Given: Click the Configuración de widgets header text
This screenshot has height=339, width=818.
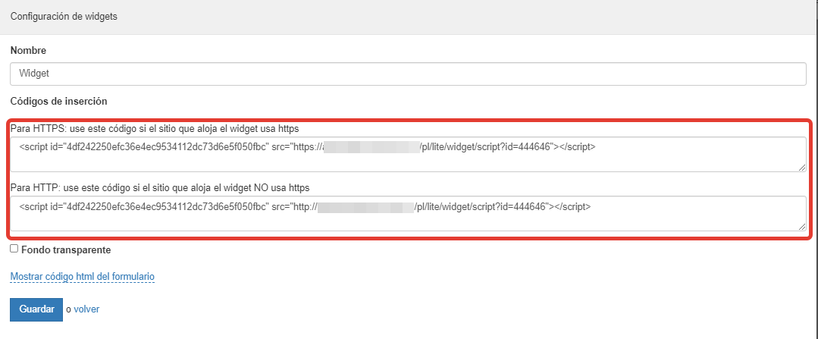Looking at the screenshot, I should [64, 17].
